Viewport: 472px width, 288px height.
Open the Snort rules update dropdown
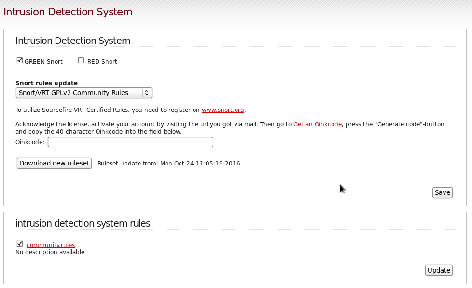[83, 93]
